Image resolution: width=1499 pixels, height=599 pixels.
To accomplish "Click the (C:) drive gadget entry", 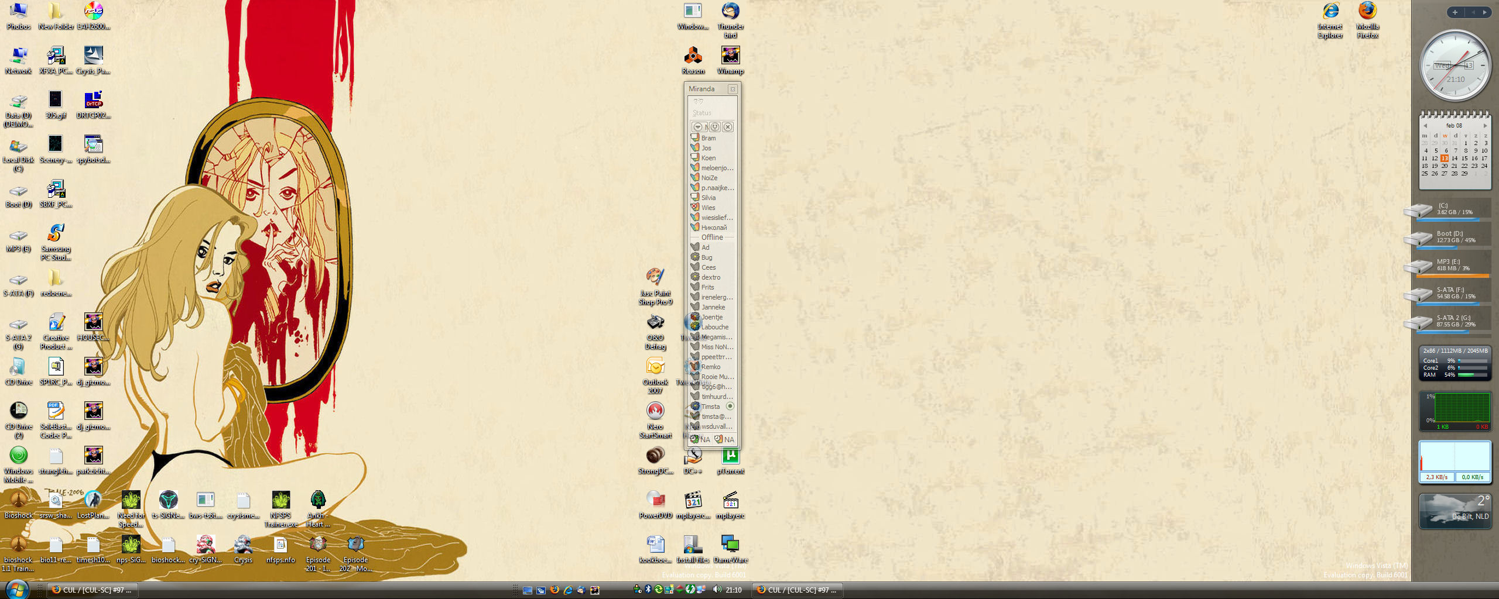I will point(1446,209).
